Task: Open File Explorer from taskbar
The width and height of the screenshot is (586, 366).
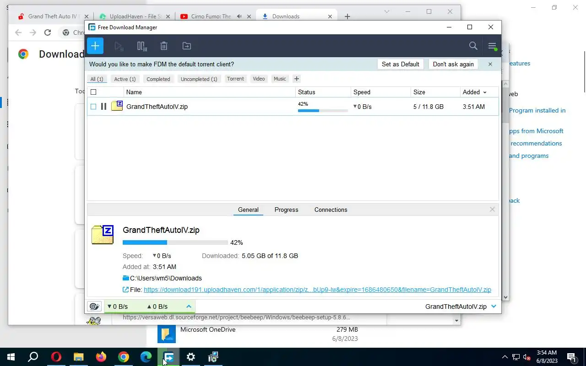Action: pyautogui.click(x=79, y=357)
